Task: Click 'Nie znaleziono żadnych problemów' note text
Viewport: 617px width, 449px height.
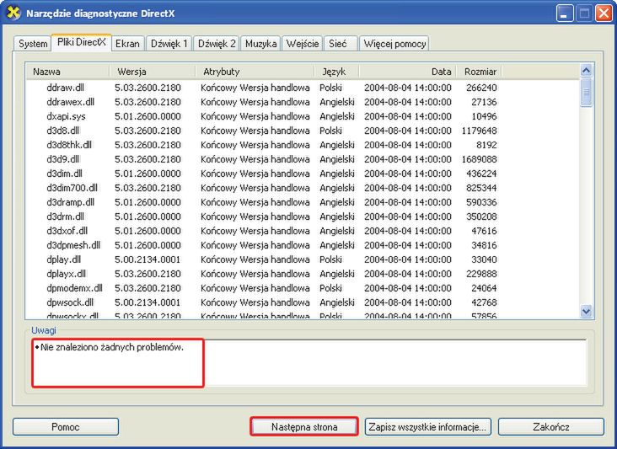Action: point(112,347)
